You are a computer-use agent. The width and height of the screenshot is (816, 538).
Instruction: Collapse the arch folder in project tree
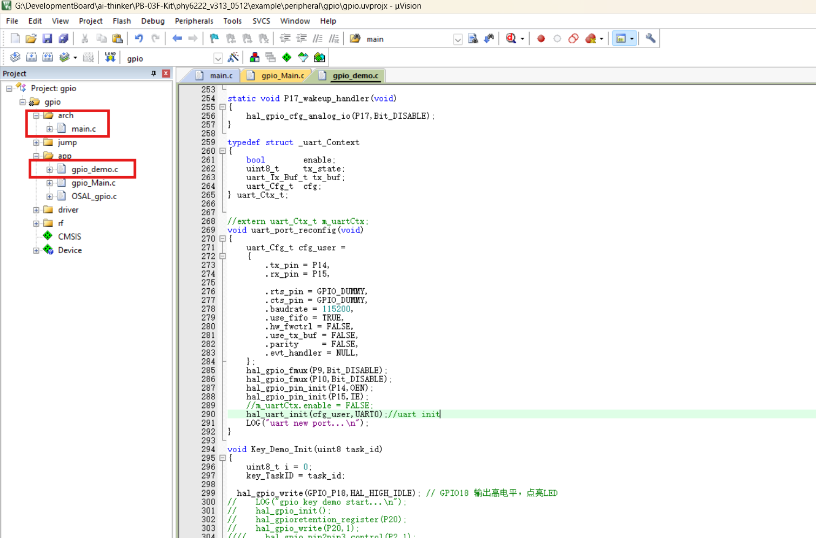pos(36,115)
